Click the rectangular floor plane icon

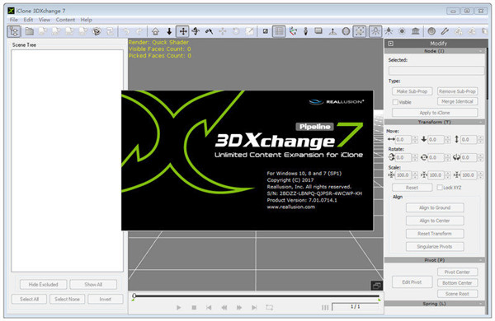[x=318, y=31]
